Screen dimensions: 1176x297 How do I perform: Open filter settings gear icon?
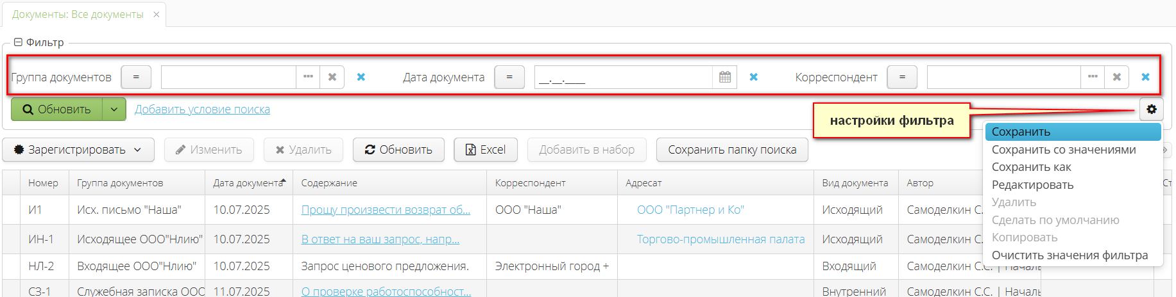1152,109
